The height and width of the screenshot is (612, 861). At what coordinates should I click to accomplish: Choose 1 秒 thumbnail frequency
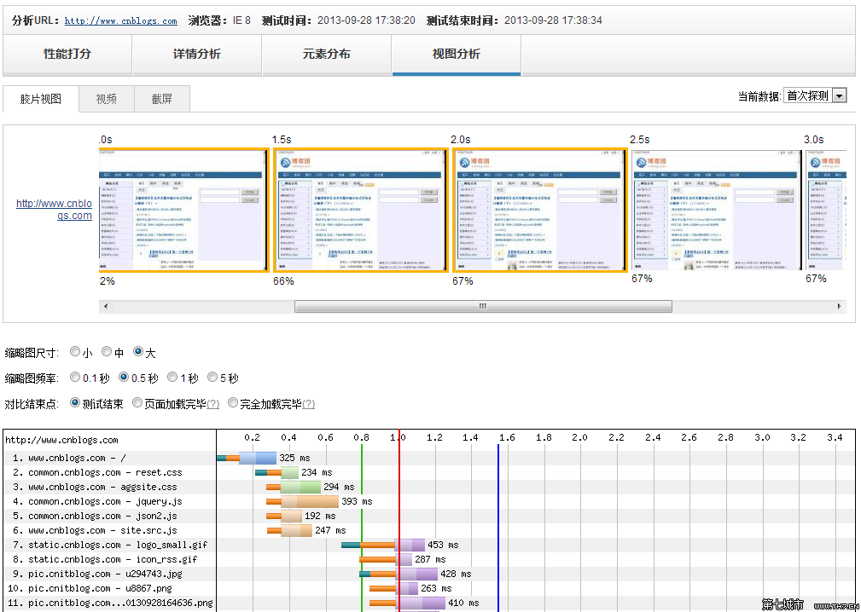click(173, 378)
